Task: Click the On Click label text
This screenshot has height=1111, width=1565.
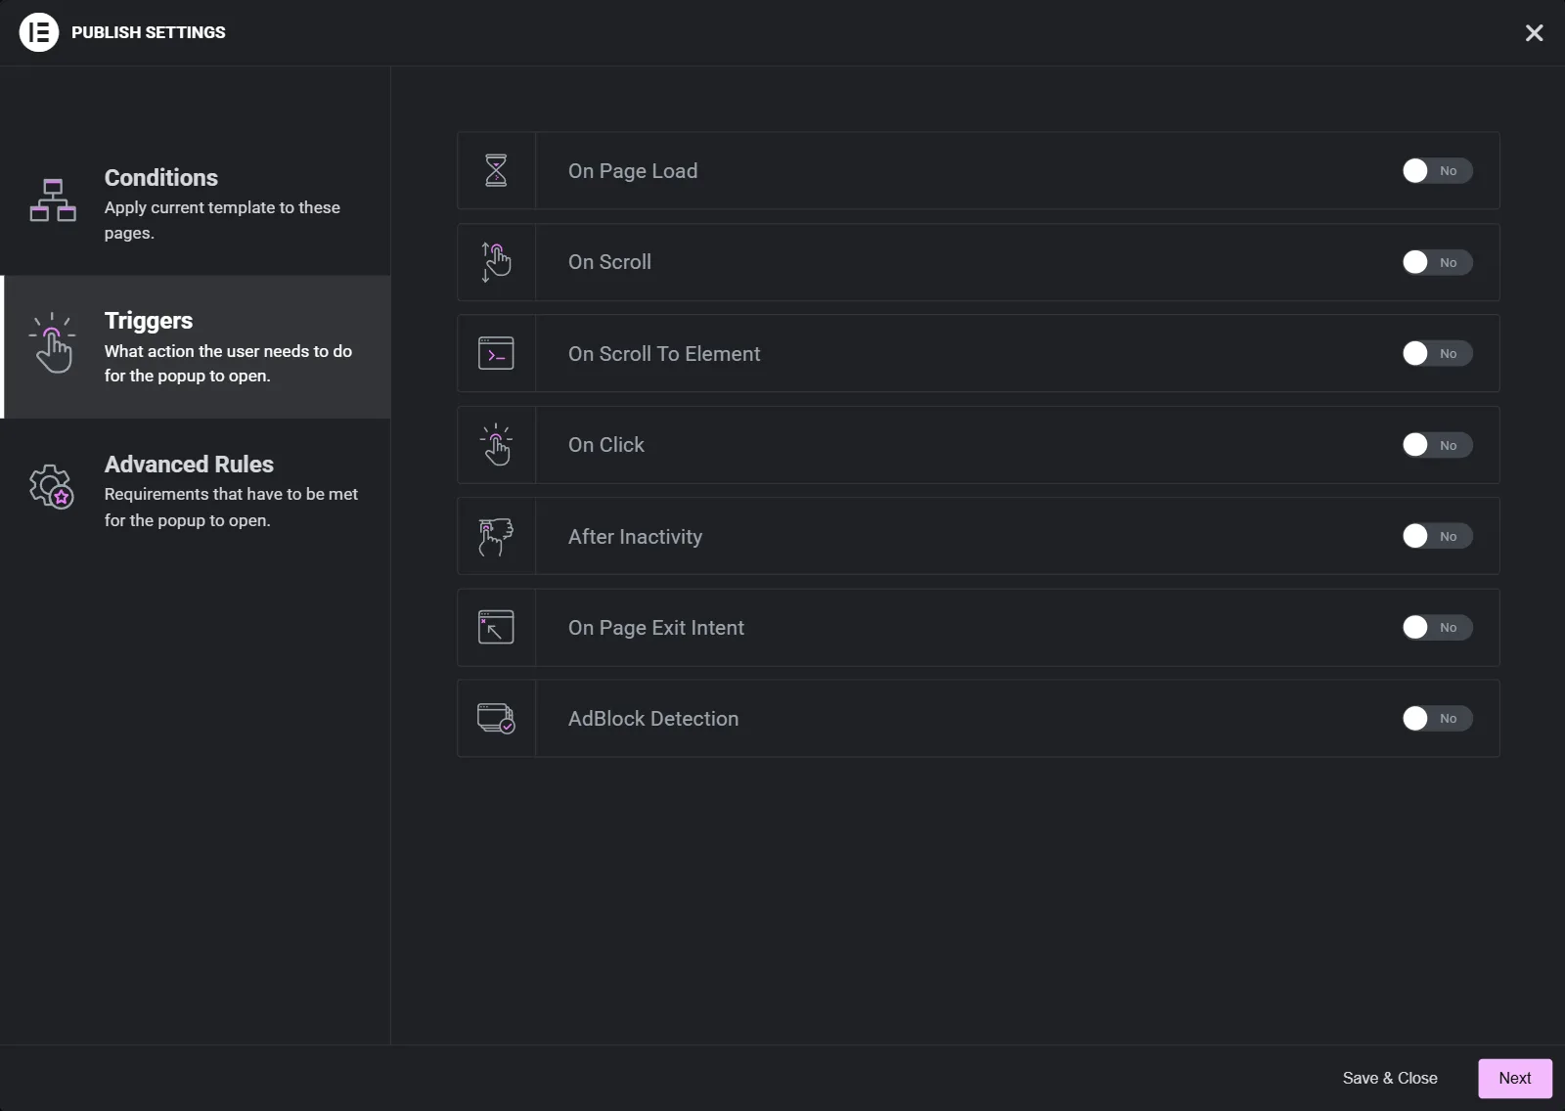Action: pyautogui.click(x=606, y=445)
